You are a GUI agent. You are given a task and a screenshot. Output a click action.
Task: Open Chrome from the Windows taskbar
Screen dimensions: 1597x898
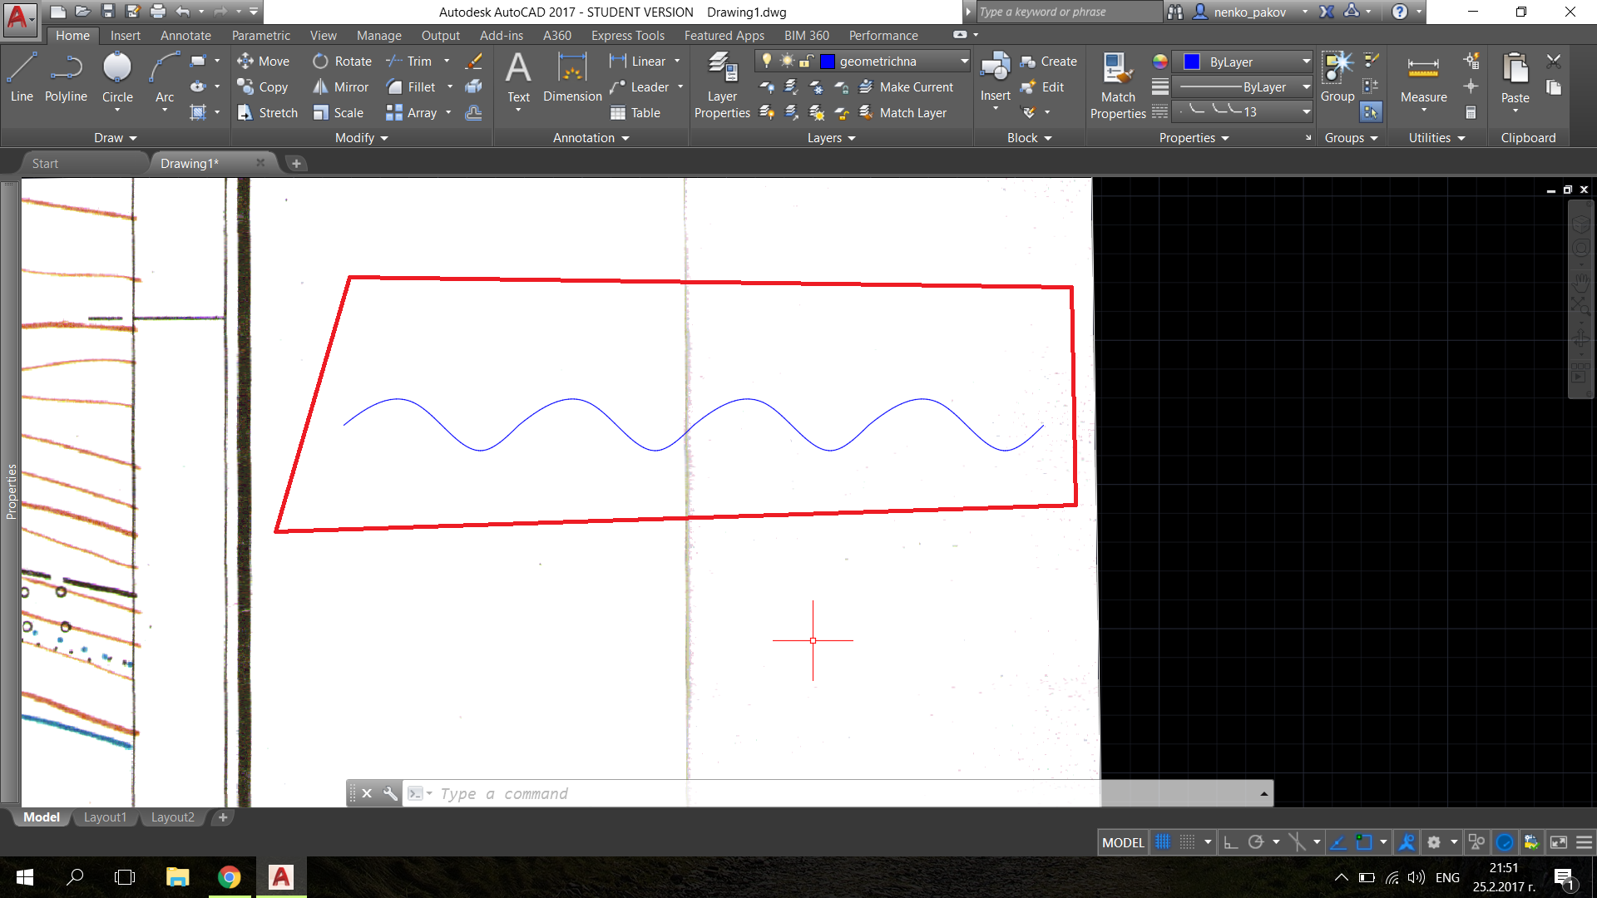[x=230, y=877]
